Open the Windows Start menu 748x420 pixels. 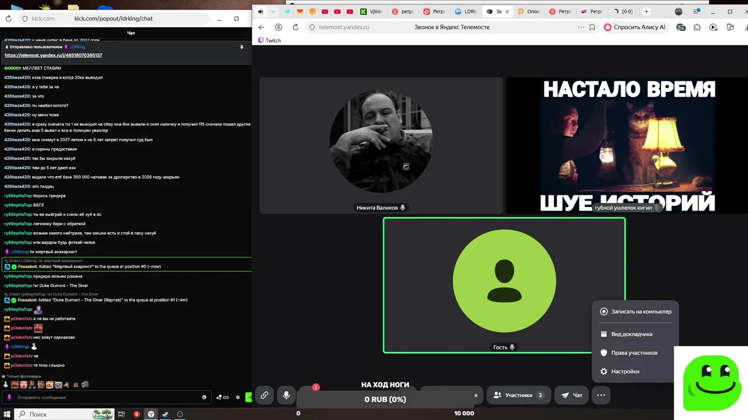6,414
